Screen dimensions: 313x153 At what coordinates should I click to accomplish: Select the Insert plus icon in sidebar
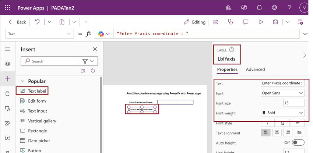[x=8, y=79]
